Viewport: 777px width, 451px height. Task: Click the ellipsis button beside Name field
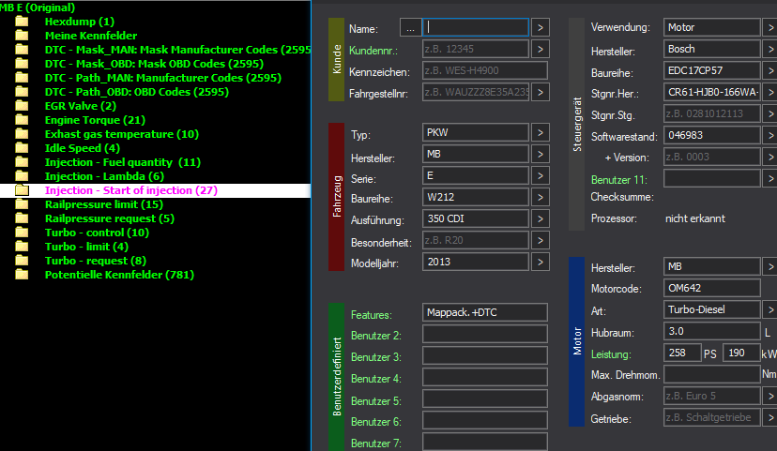pos(409,27)
